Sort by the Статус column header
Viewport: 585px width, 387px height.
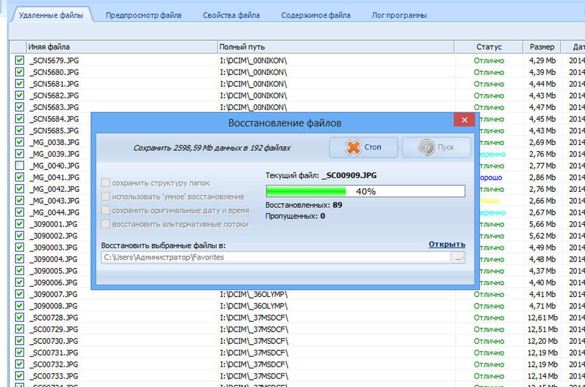[489, 47]
